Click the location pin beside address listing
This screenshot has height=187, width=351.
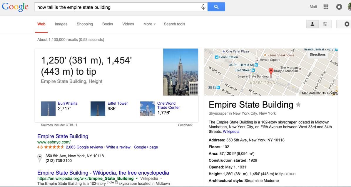pos(40,158)
